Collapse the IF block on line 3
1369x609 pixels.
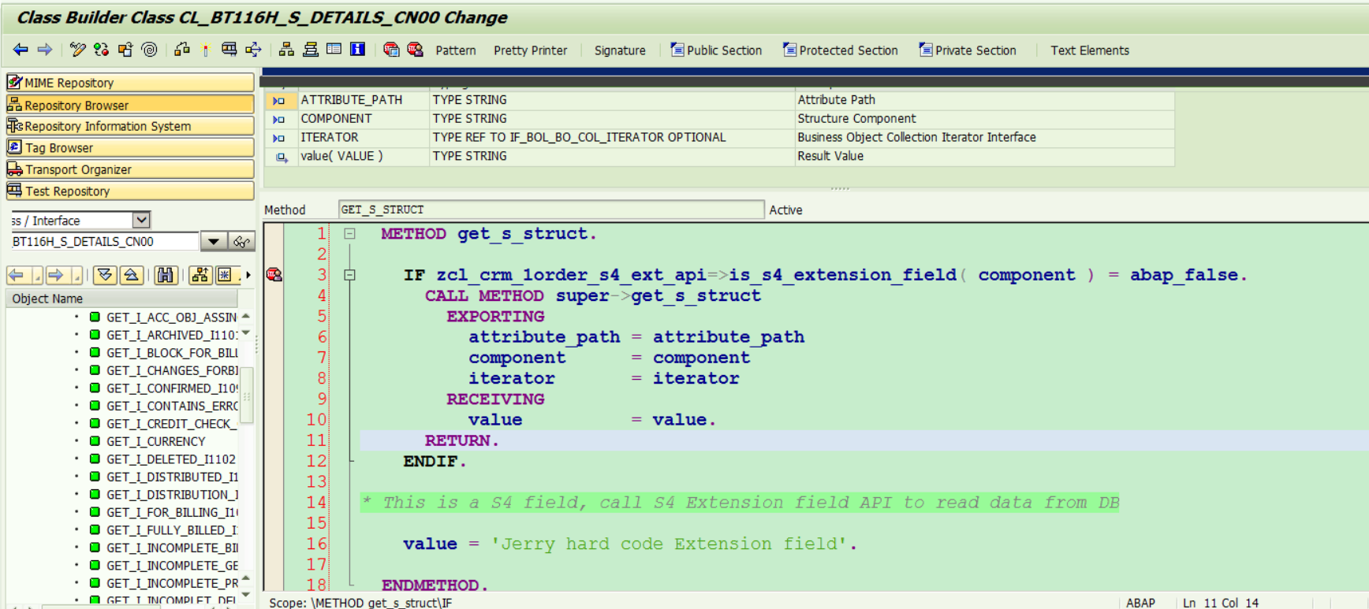(x=349, y=275)
